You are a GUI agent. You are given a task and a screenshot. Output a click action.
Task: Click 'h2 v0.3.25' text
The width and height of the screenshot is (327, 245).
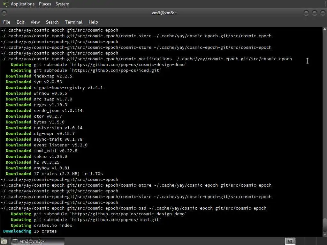[x=47, y=162]
